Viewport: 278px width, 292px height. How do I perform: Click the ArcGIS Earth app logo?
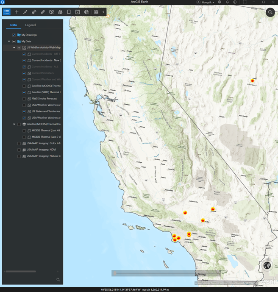[2, 2]
